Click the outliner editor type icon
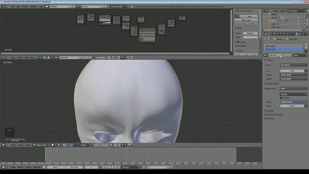Viewport: 309px width, 174px height. coord(266,11)
